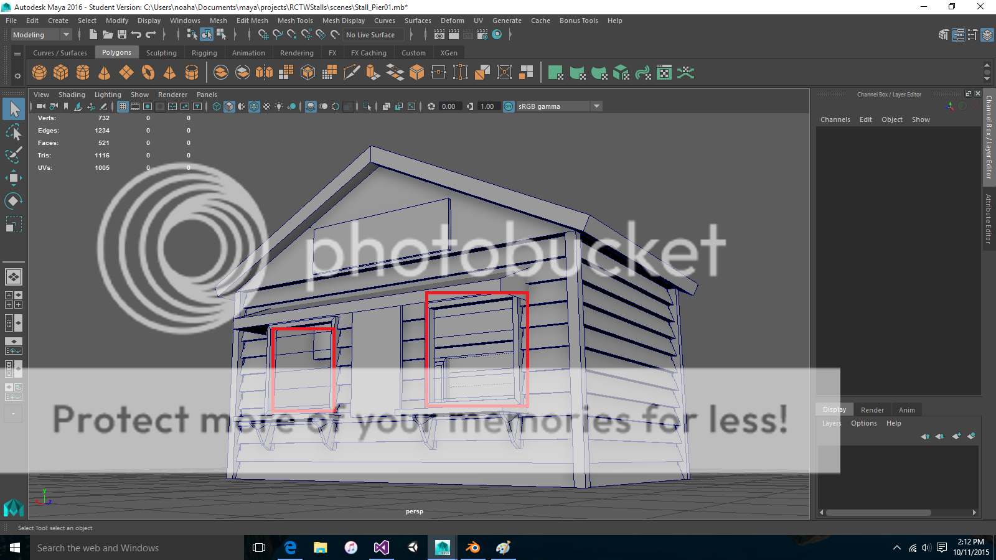Screen dimensions: 996x560
Task: Toggle view transform ON button
Action: [x=509, y=106]
